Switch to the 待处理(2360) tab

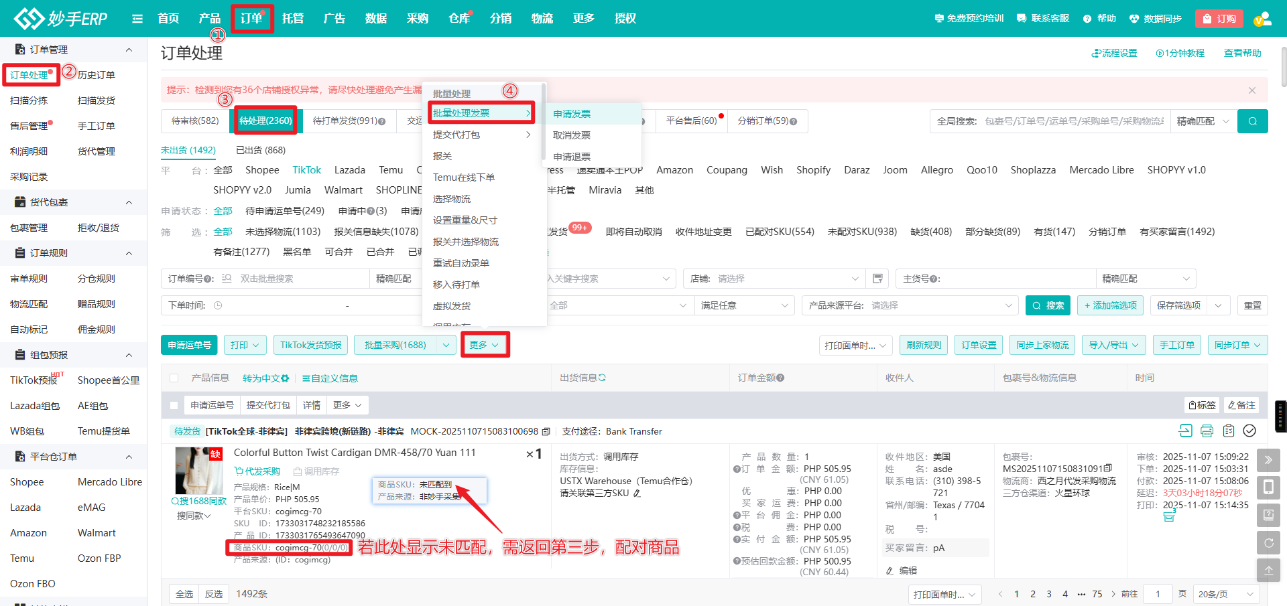pyautogui.click(x=265, y=121)
